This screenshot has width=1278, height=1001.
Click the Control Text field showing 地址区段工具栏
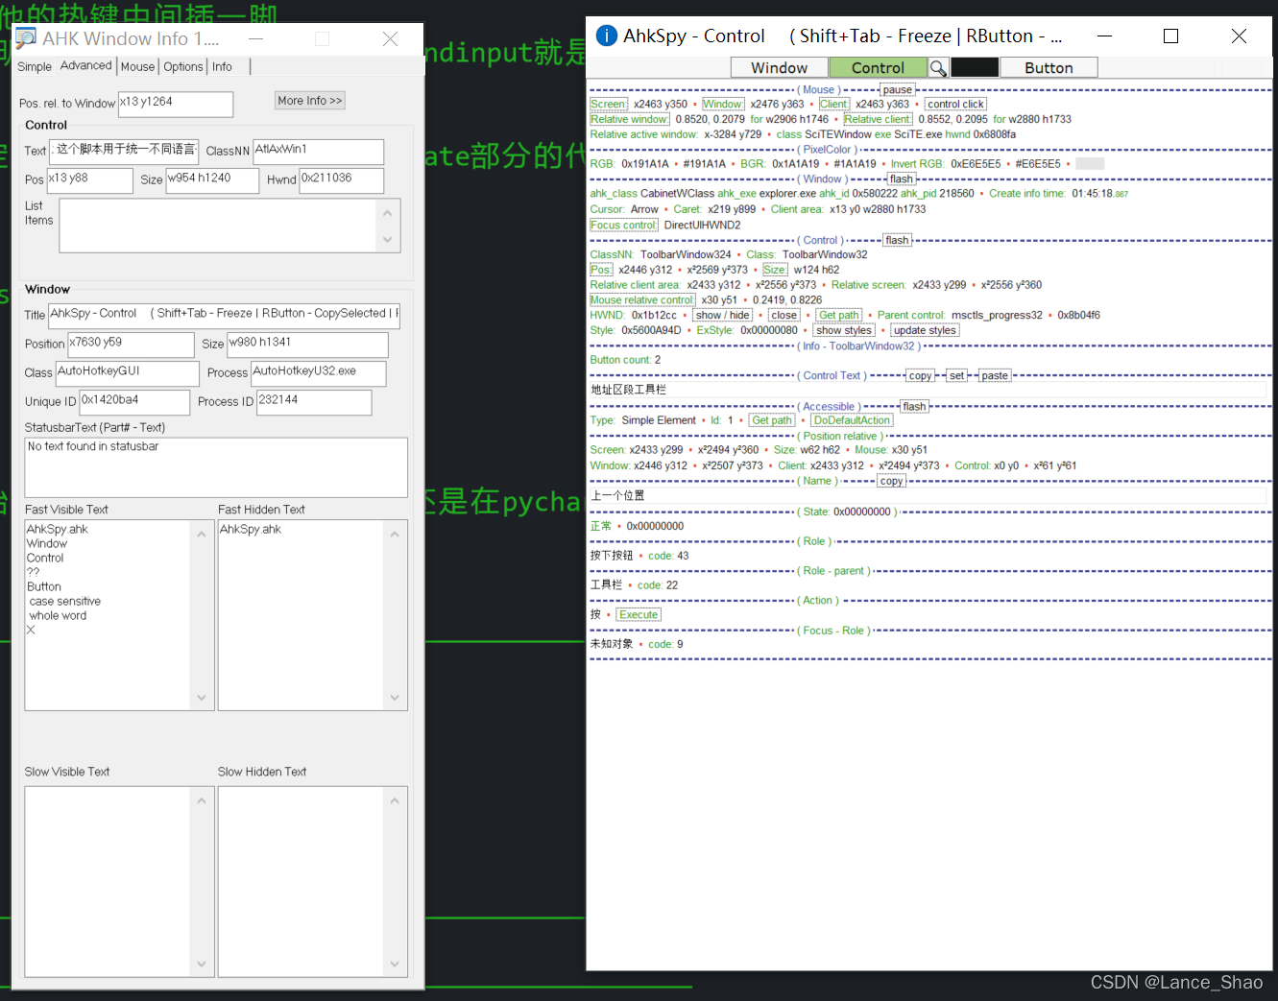[x=928, y=390]
